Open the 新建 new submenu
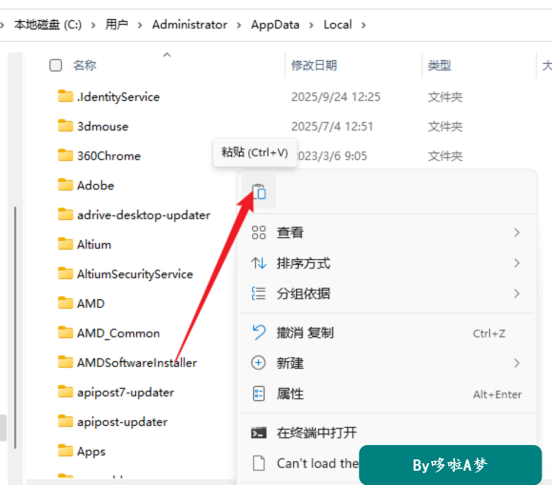552x485 pixels. tap(386, 363)
